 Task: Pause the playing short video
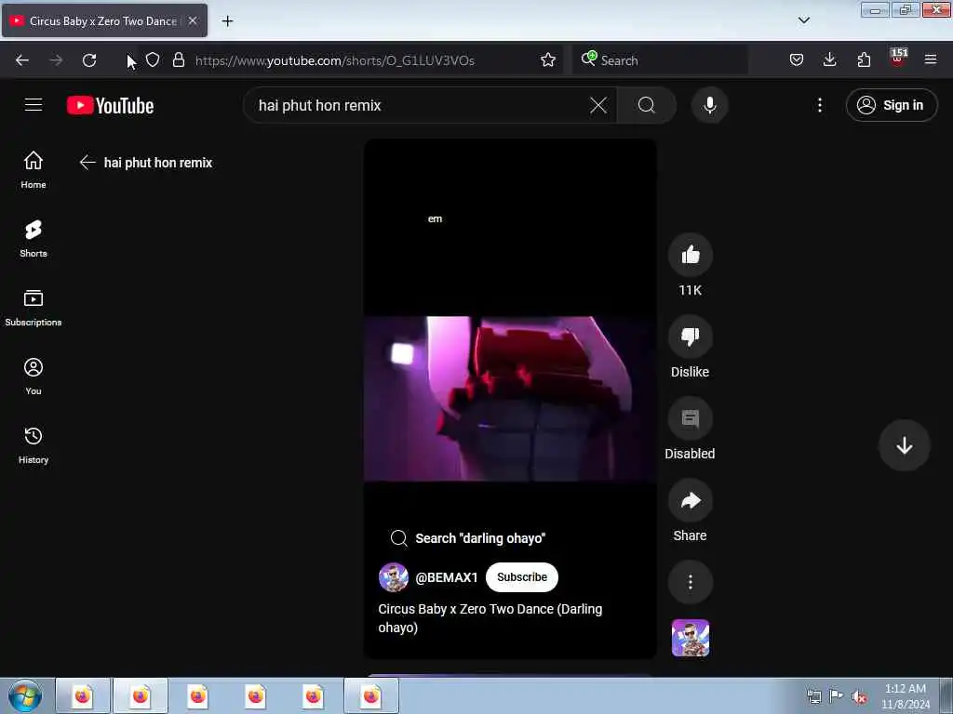tap(509, 398)
